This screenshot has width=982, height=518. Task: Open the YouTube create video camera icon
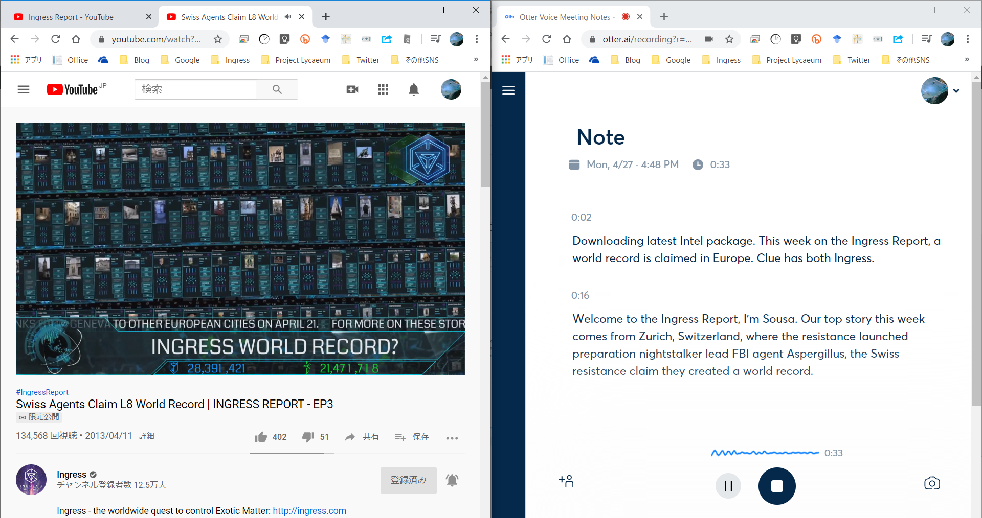[352, 89]
